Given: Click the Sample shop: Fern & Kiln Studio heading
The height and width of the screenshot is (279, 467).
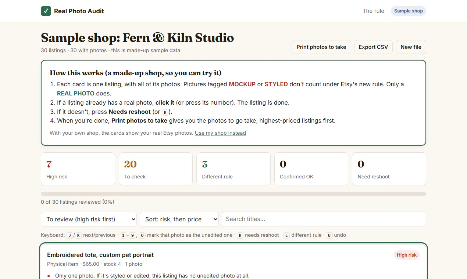Looking at the screenshot, I should pyautogui.click(x=138, y=38).
